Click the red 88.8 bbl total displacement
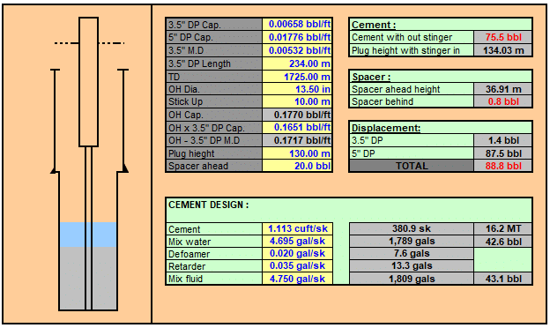 tap(503, 166)
